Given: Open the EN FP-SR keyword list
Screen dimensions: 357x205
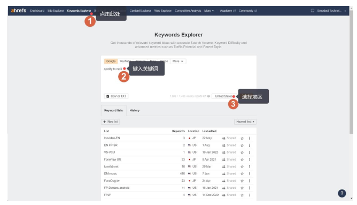Looking at the screenshot, I should click(111, 145).
